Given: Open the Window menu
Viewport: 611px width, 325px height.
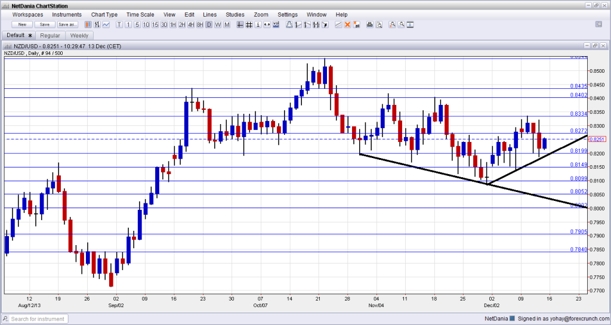Looking at the screenshot, I should 316,14.
